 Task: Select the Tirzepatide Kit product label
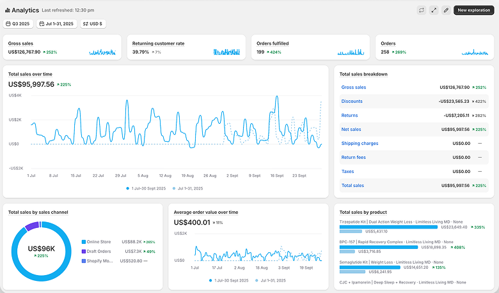(401, 222)
